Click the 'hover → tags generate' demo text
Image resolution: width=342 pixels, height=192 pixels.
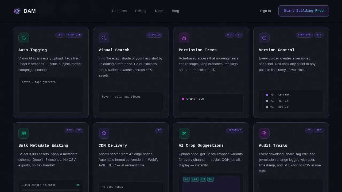(x=39, y=82)
